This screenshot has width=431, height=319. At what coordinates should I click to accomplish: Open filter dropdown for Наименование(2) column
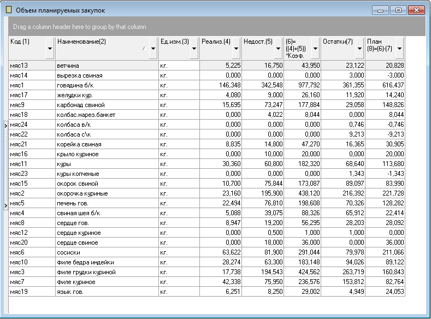click(153, 49)
